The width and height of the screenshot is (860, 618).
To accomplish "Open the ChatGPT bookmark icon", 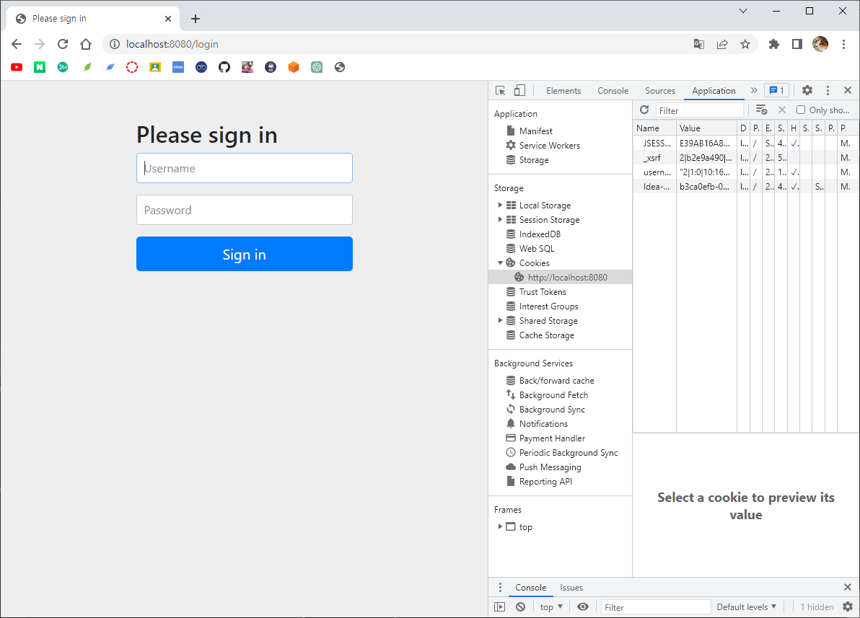I will coord(317,67).
